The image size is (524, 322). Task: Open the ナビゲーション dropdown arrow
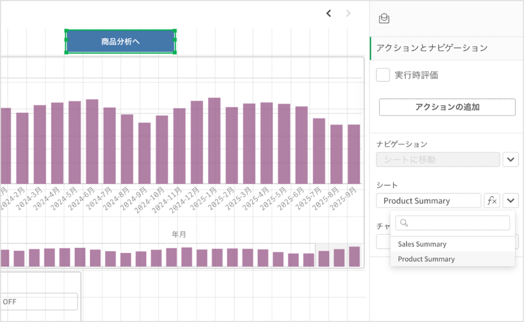(x=510, y=159)
